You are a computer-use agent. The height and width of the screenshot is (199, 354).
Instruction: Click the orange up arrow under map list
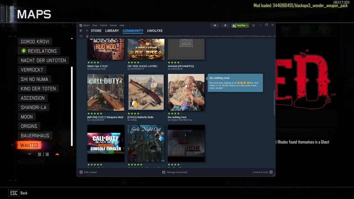tap(57, 154)
